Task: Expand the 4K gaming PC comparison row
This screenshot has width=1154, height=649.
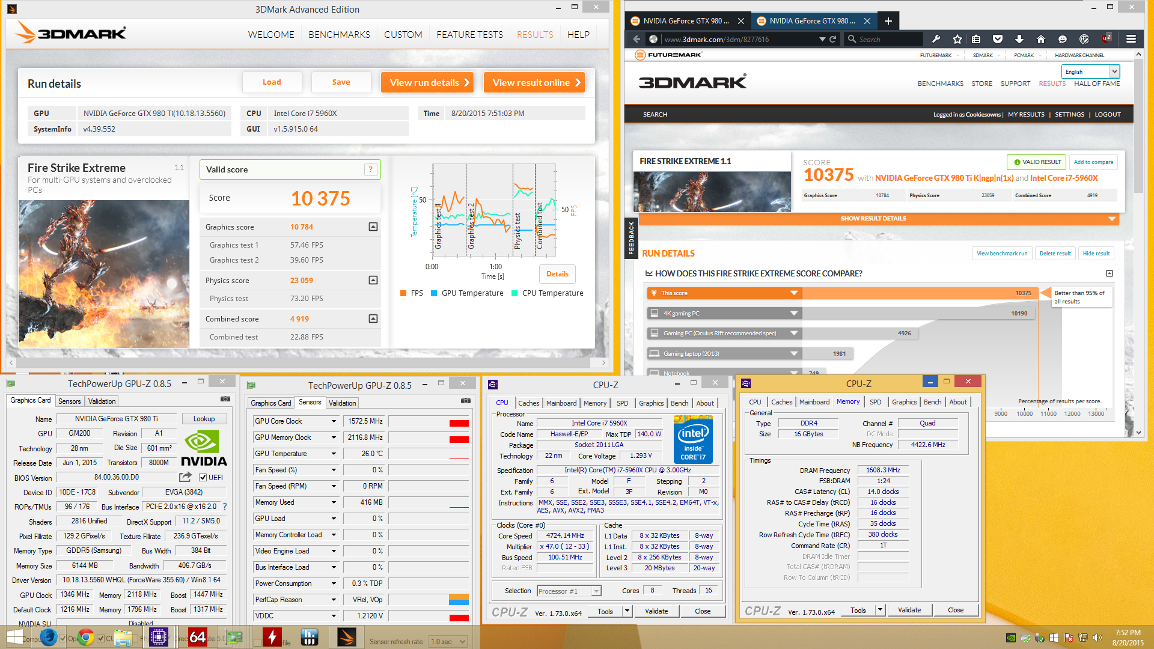Action: (x=794, y=313)
